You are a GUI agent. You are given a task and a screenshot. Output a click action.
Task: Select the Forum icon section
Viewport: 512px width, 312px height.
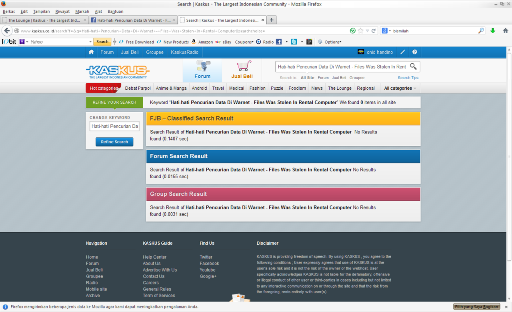coord(202,70)
